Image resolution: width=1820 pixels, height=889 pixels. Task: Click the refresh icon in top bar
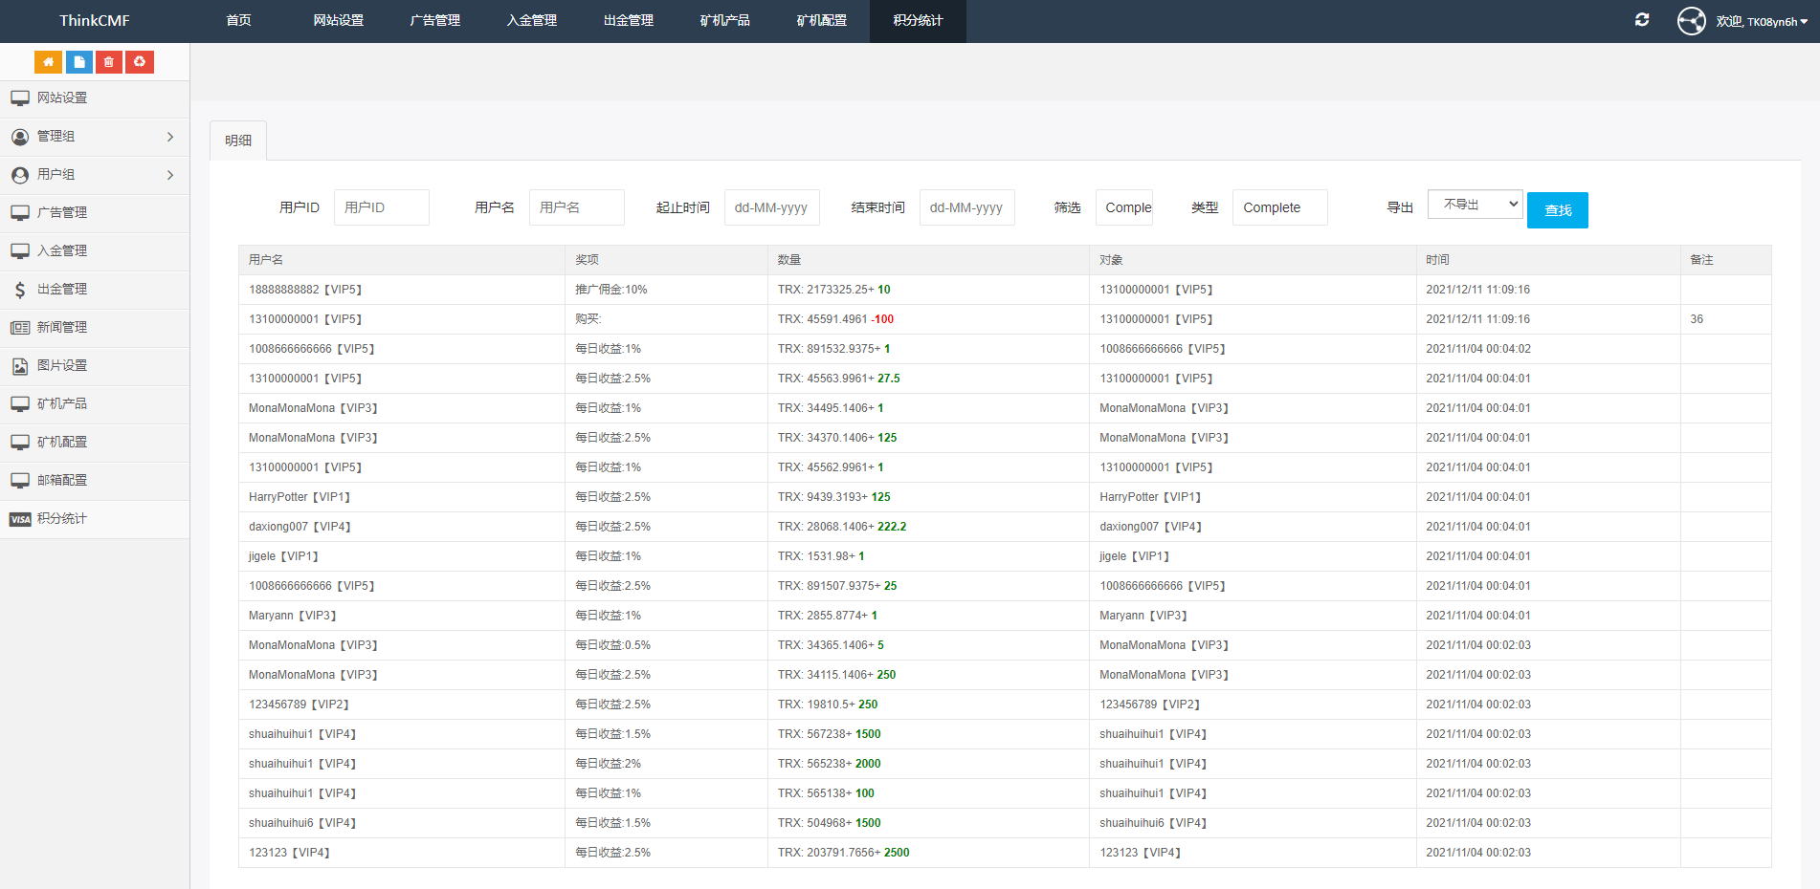[1642, 20]
